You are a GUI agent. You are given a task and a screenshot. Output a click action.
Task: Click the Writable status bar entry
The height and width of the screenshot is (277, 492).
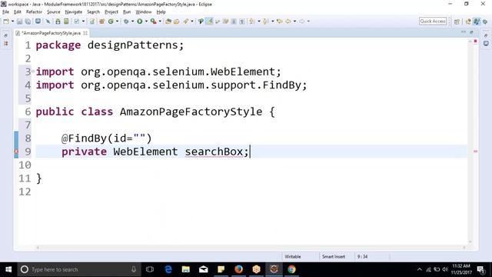tap(293, 256)
